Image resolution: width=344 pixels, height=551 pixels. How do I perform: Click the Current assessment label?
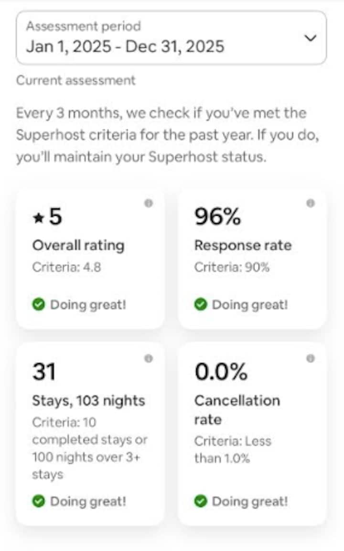pos(75,80)
